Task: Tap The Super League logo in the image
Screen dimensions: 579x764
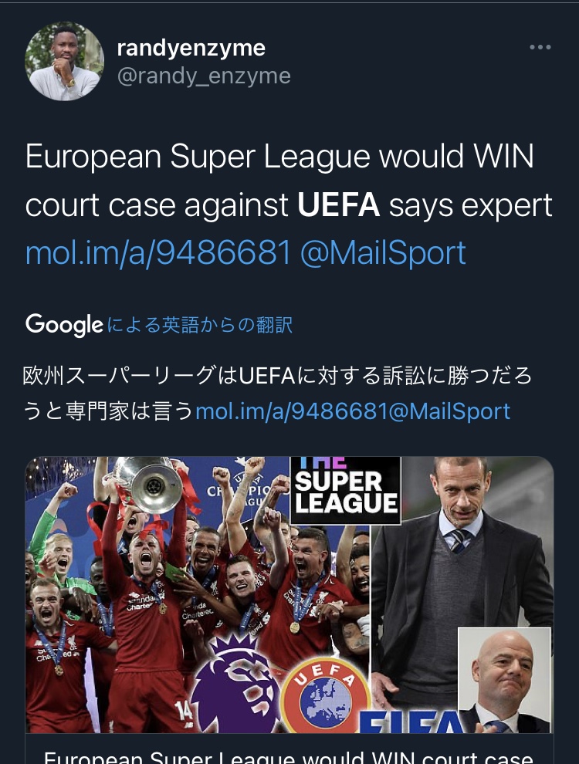Action: [x=345, y=490]
